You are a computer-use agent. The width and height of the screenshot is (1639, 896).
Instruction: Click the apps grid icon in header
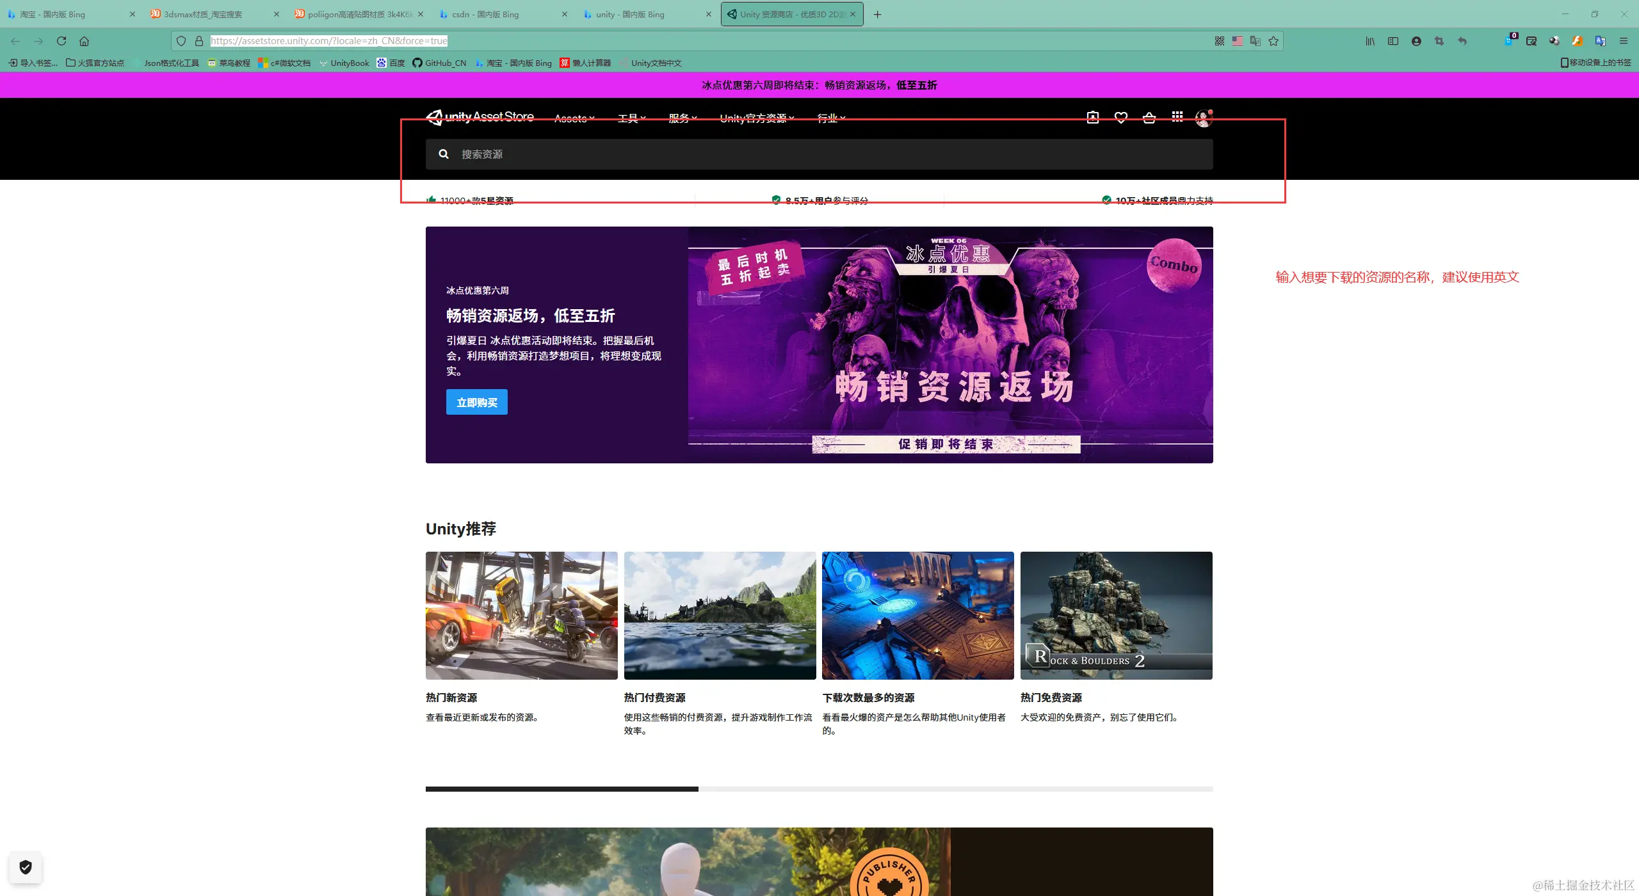(x=1177, y=116)
